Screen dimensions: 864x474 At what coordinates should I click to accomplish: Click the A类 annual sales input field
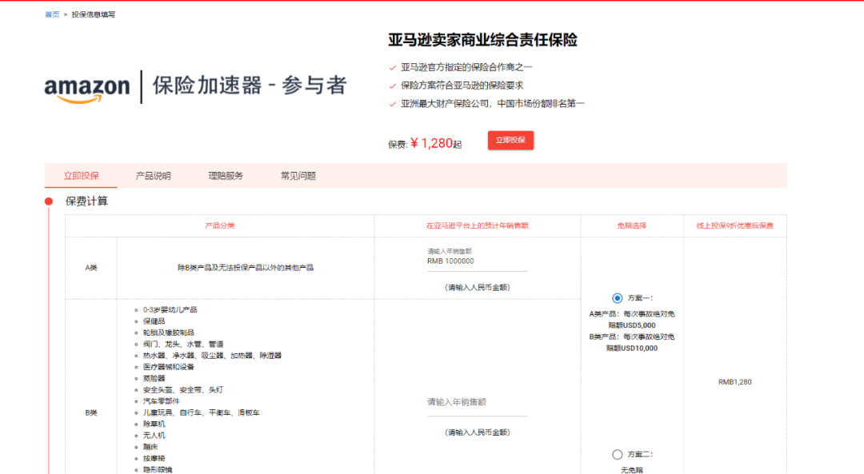477,261
